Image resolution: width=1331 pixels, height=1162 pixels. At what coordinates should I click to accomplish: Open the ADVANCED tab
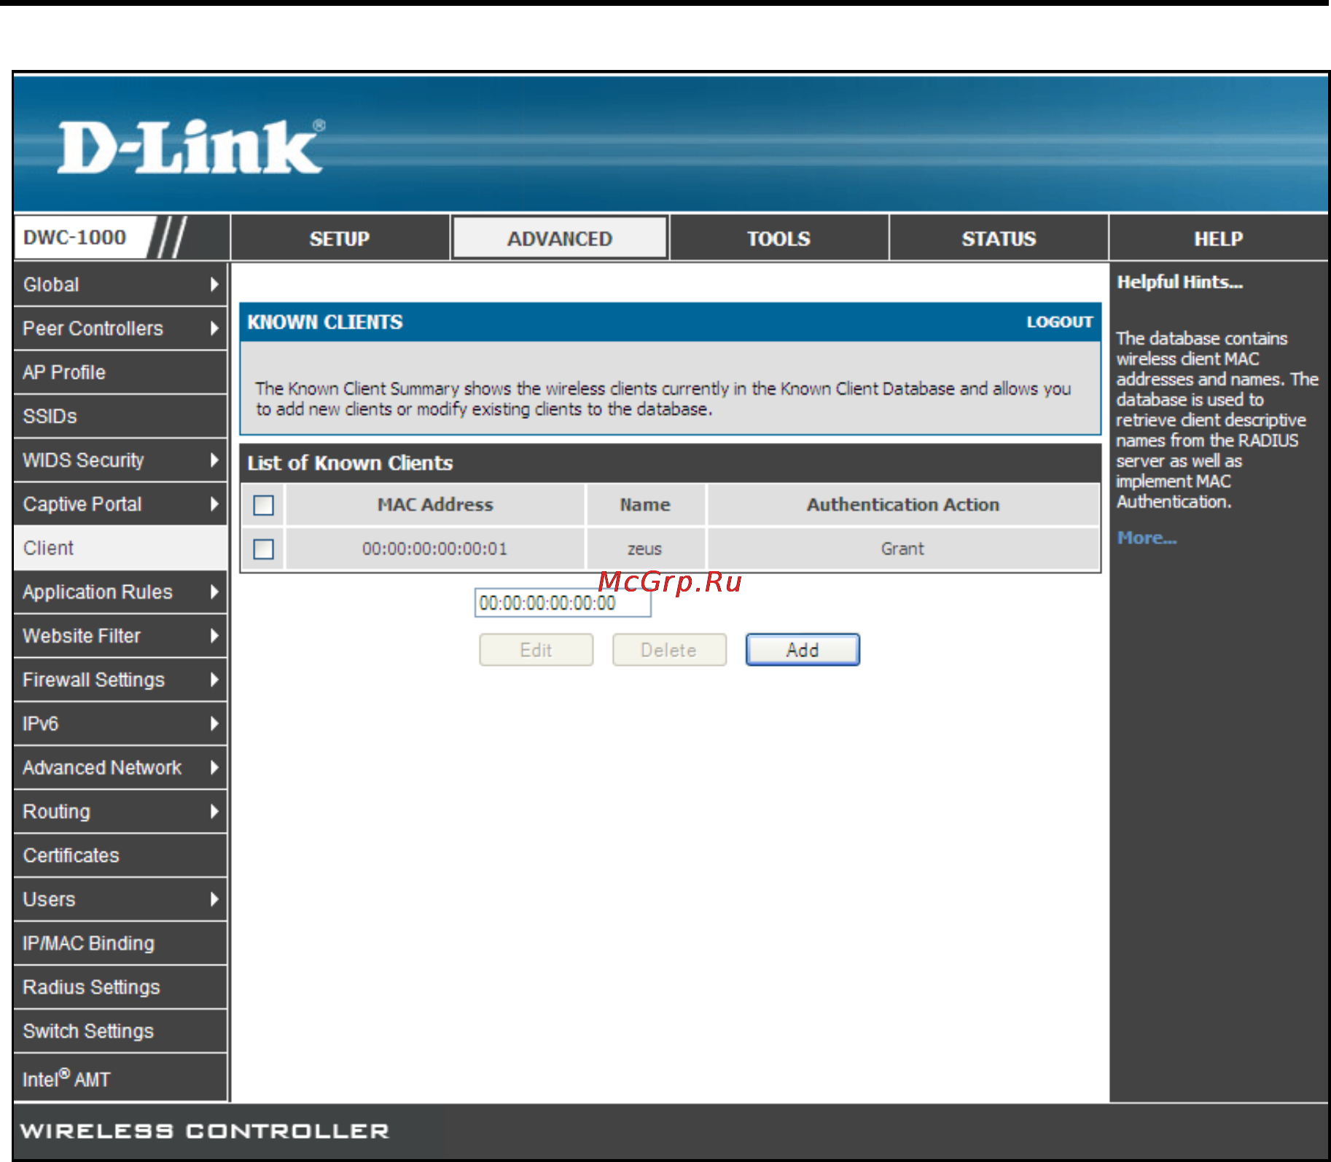click(560, 238)
